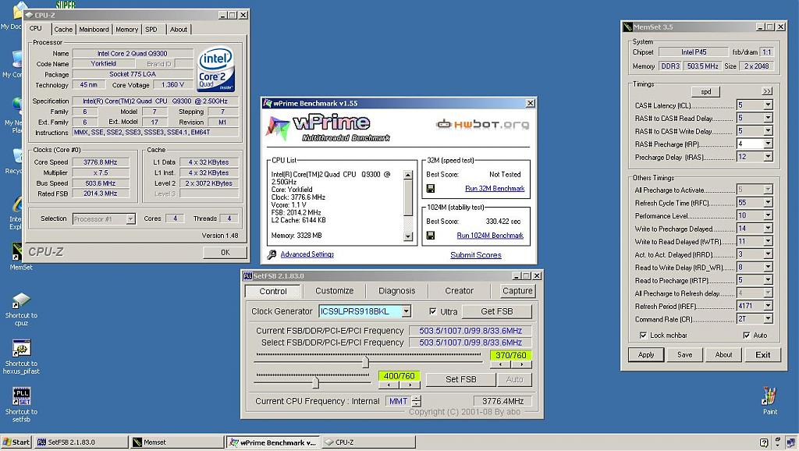
Task: Switch to the SPD tab in CPU-Z
Action: 151,30
